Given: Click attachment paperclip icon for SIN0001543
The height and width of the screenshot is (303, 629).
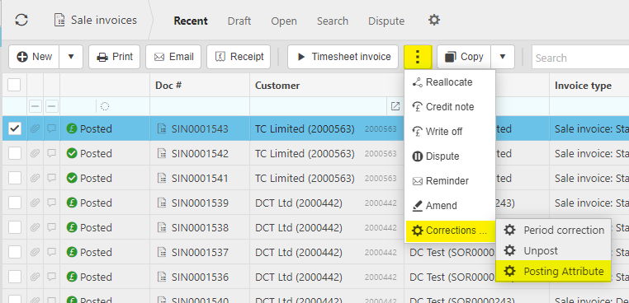Looking at the screenshot, I should [x=35, y=129].
